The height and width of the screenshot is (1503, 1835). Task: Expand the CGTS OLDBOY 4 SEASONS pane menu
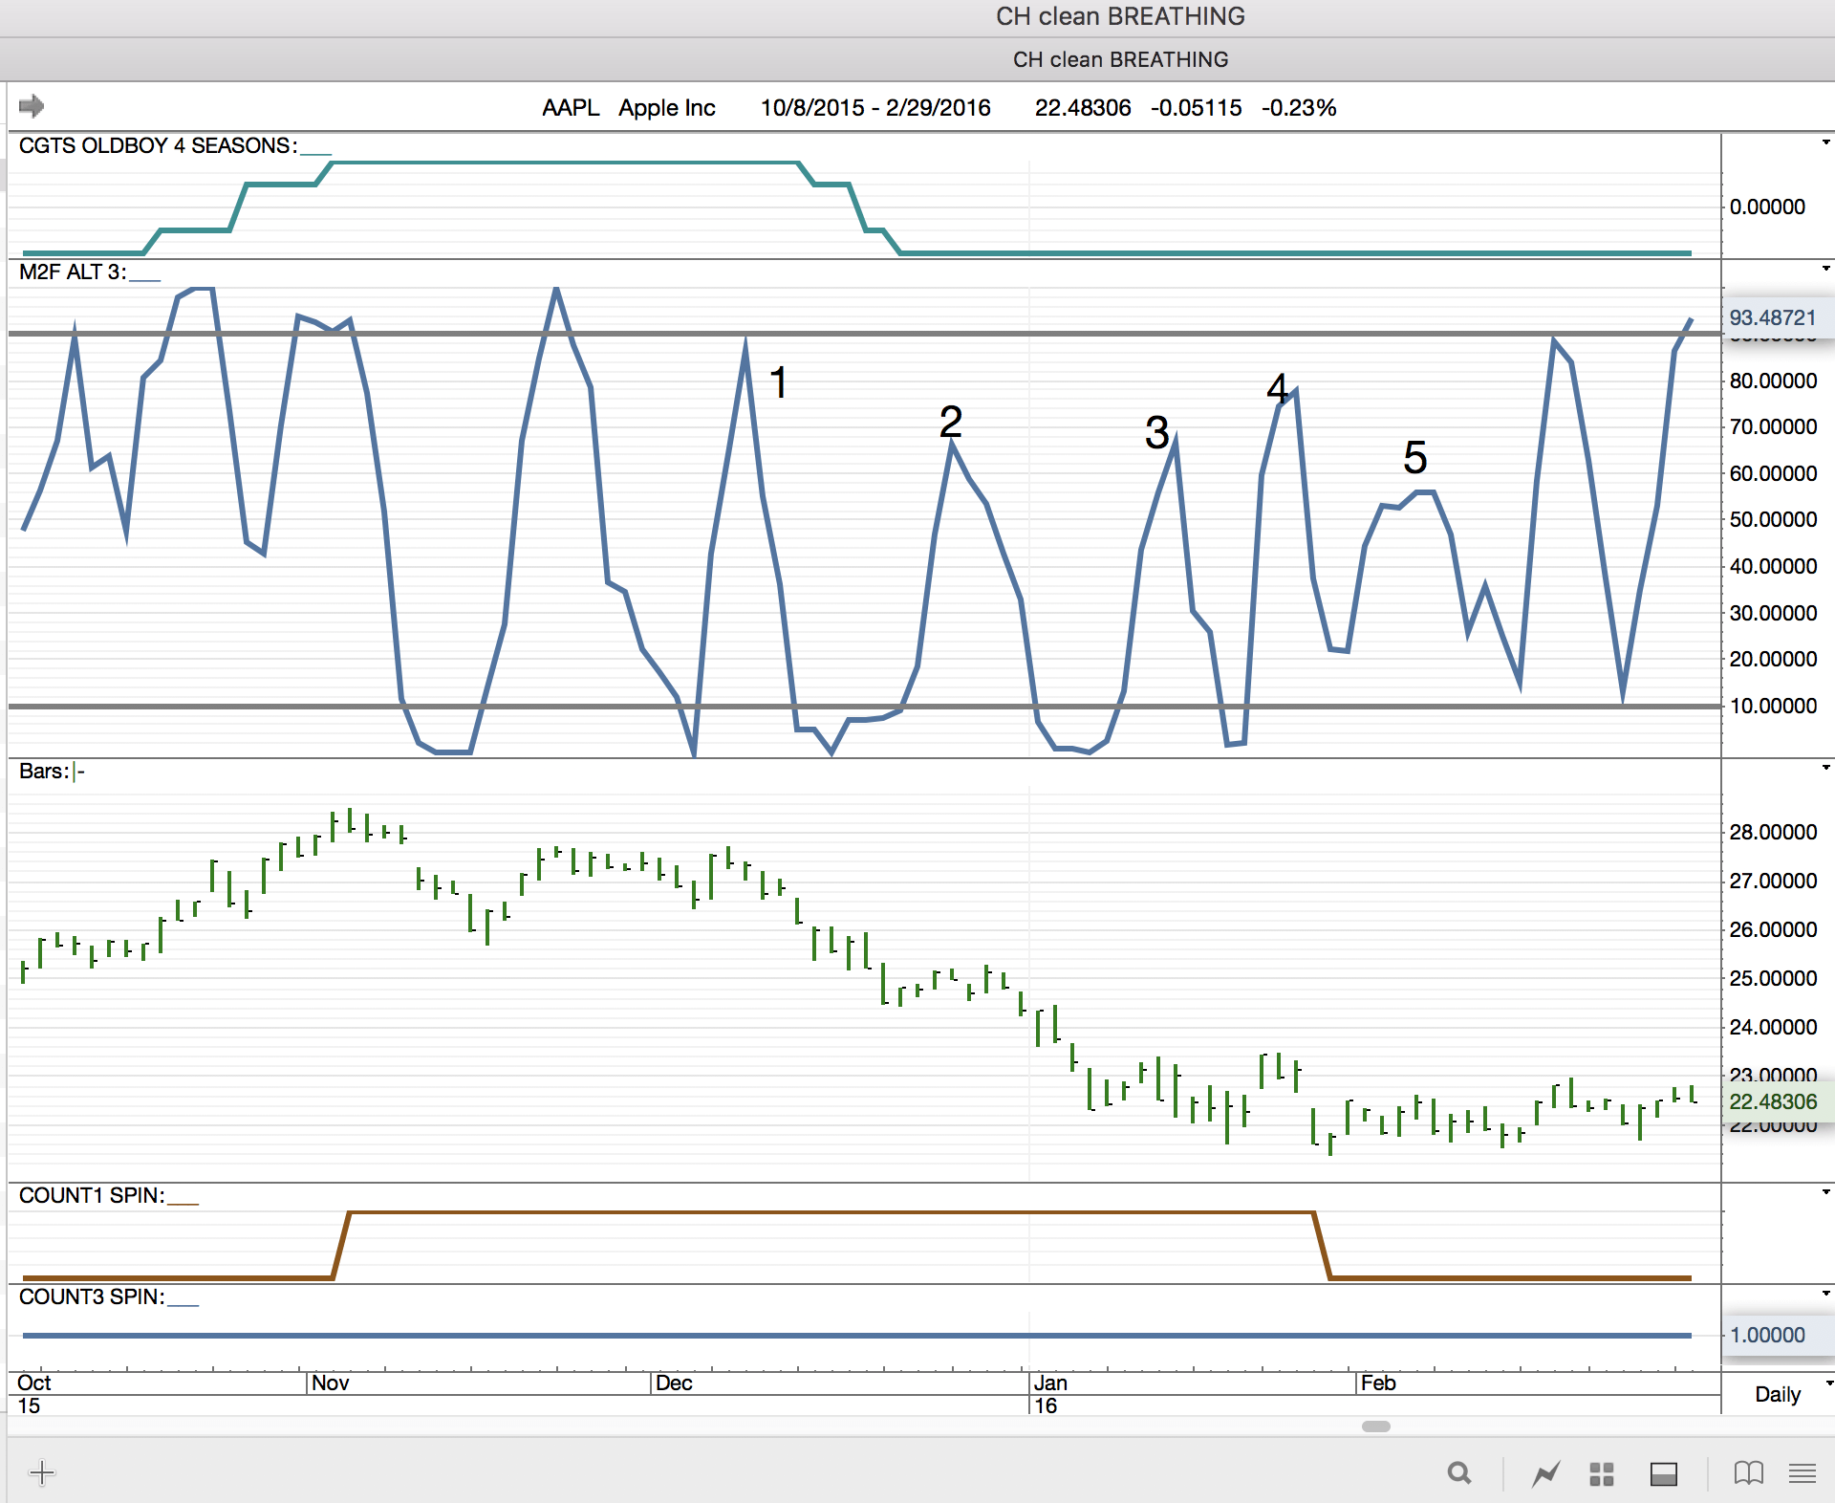pyautogui.click(x=1825, y=142)
